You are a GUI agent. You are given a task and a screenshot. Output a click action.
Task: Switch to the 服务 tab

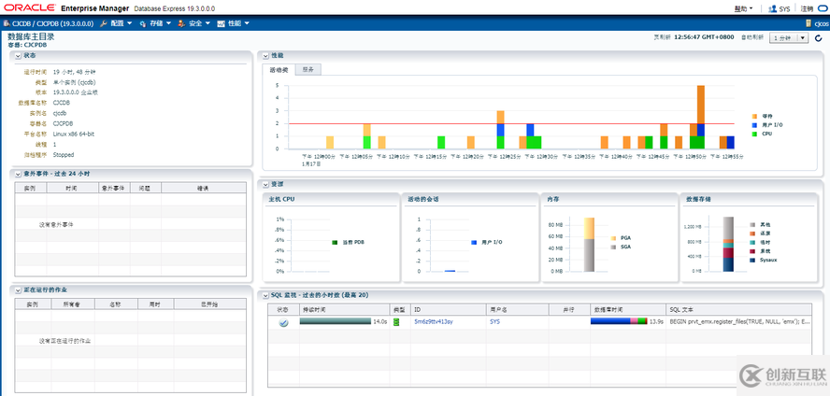(308, 69)
